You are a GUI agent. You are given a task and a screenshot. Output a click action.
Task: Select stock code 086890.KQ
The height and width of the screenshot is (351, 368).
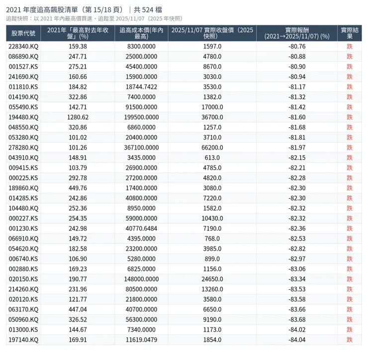(x=23, y=57)
